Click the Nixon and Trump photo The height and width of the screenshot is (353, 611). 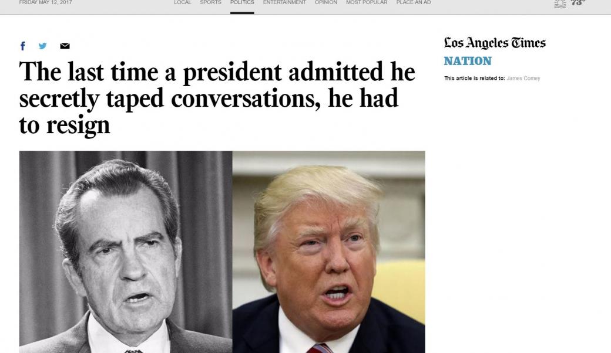point(222,252)
